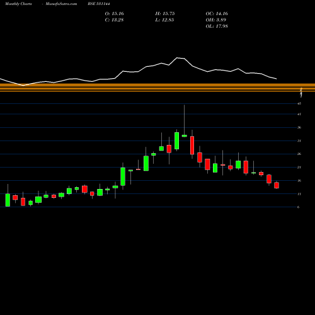Click the 46 price axis label
Image resolution: width=315 pixels, height=315 pixels.
click(x=299, y=103)
